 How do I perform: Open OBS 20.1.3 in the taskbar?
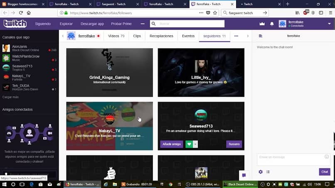point(202,184)
